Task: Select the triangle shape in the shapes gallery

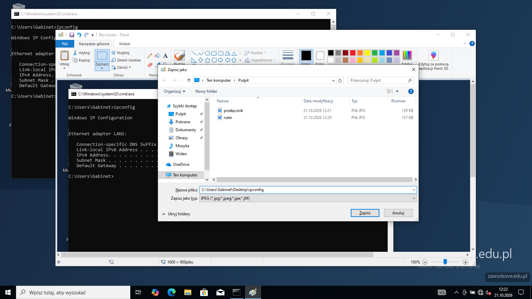Action: coord(234,53)
